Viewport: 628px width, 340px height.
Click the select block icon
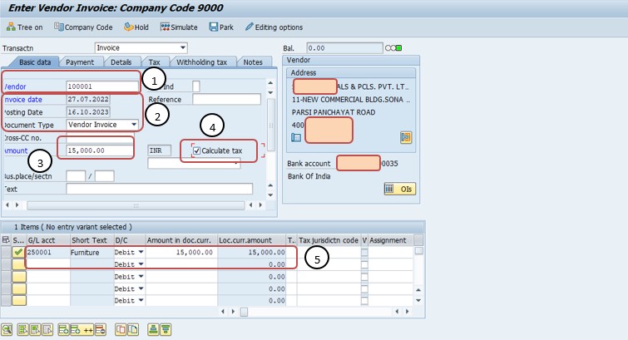point(35,329)
